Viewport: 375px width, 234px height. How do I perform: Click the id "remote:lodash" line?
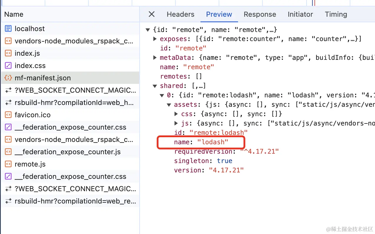click(x=211, y=133)
